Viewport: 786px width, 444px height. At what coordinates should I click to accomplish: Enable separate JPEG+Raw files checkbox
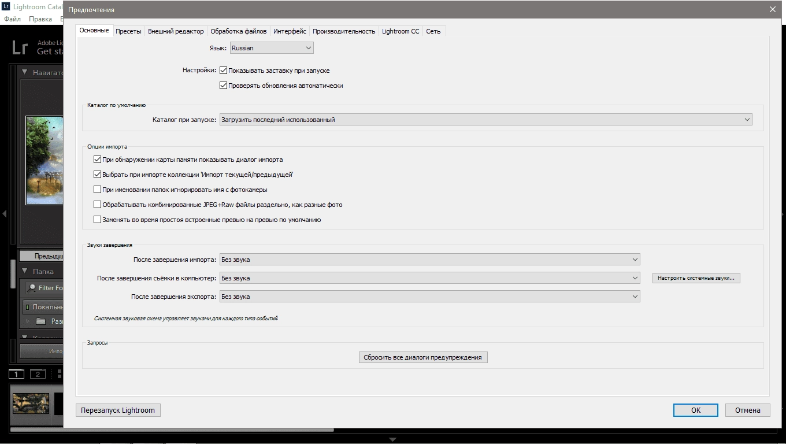(x=97, y=205)
